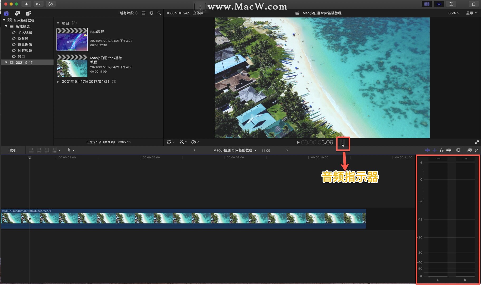Collapse the 智能精选 folder triangle
The image size is (481, 285).
(x=6, y=26)
